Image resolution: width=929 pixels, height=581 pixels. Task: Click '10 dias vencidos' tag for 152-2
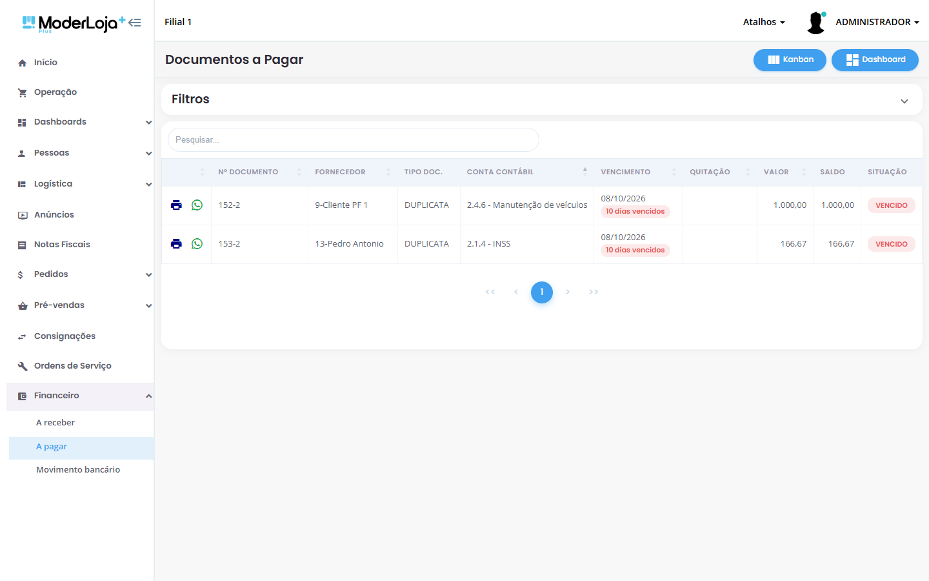pos(635,212)
